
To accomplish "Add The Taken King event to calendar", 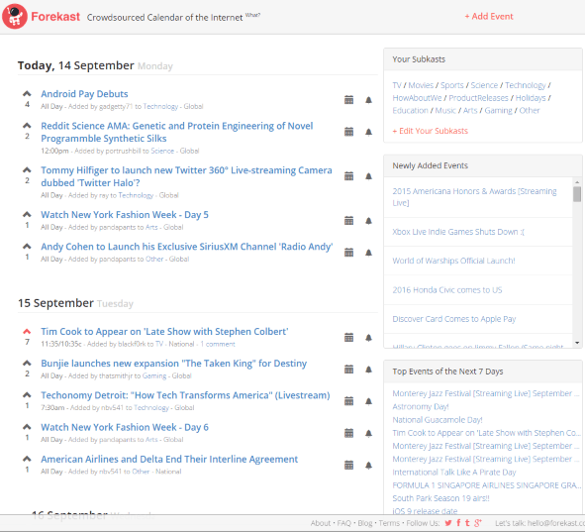I will tap(348, 370).
